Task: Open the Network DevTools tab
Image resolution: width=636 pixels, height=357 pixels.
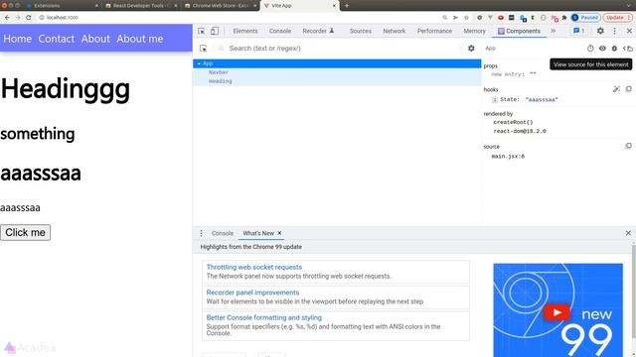Action: pos(394,31)
